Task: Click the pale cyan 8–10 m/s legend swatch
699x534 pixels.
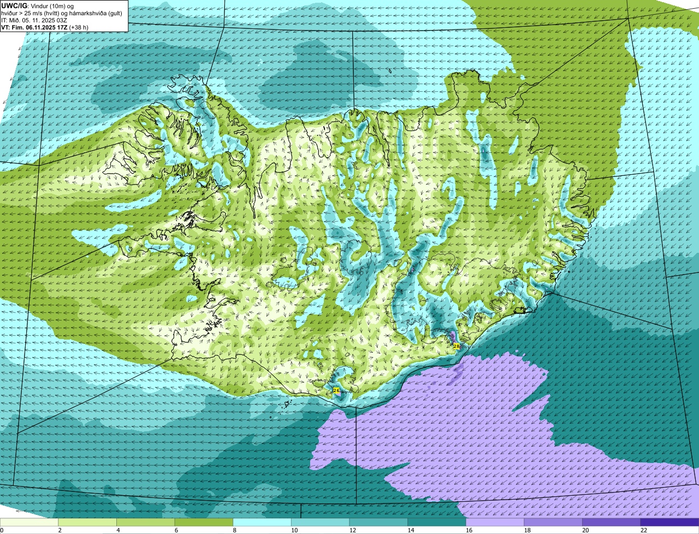Action: pyautogui.click(x=262, y=522)
